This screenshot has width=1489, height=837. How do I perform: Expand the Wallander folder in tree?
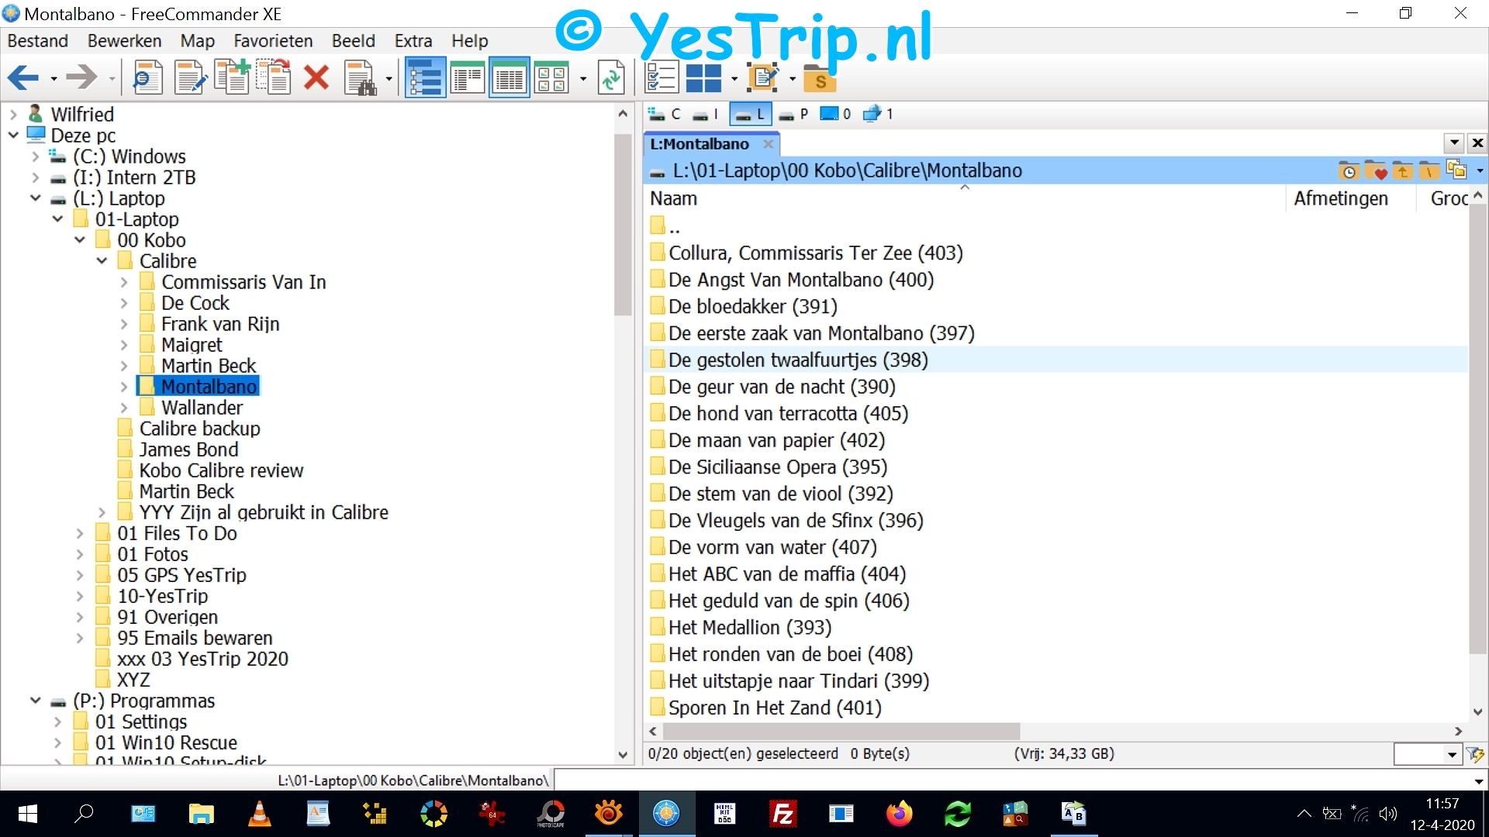pos(124,408)
